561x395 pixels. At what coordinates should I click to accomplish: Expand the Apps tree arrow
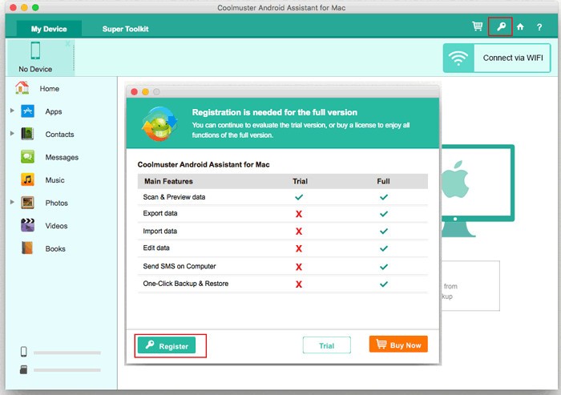pyautogui.click(x=12, y=111)
